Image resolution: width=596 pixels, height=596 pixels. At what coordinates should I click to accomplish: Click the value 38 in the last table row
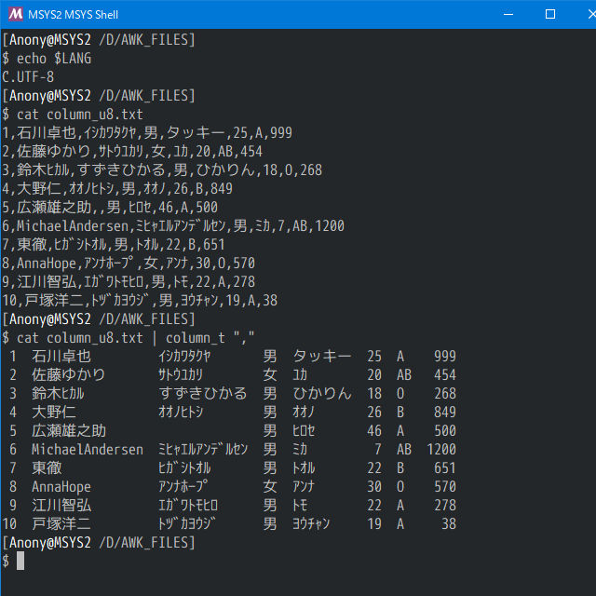[x=449, y=523]
